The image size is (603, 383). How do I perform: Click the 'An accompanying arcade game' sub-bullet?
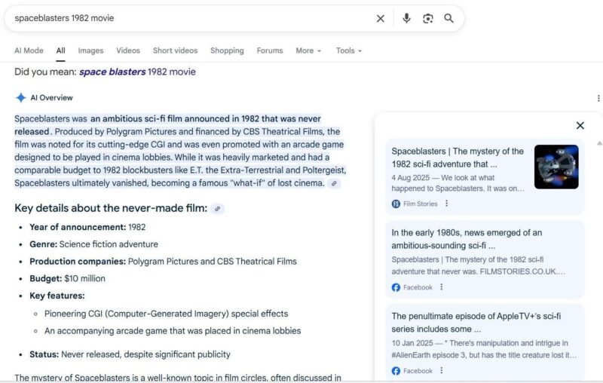pyautogui.click(x=173, y=331)
